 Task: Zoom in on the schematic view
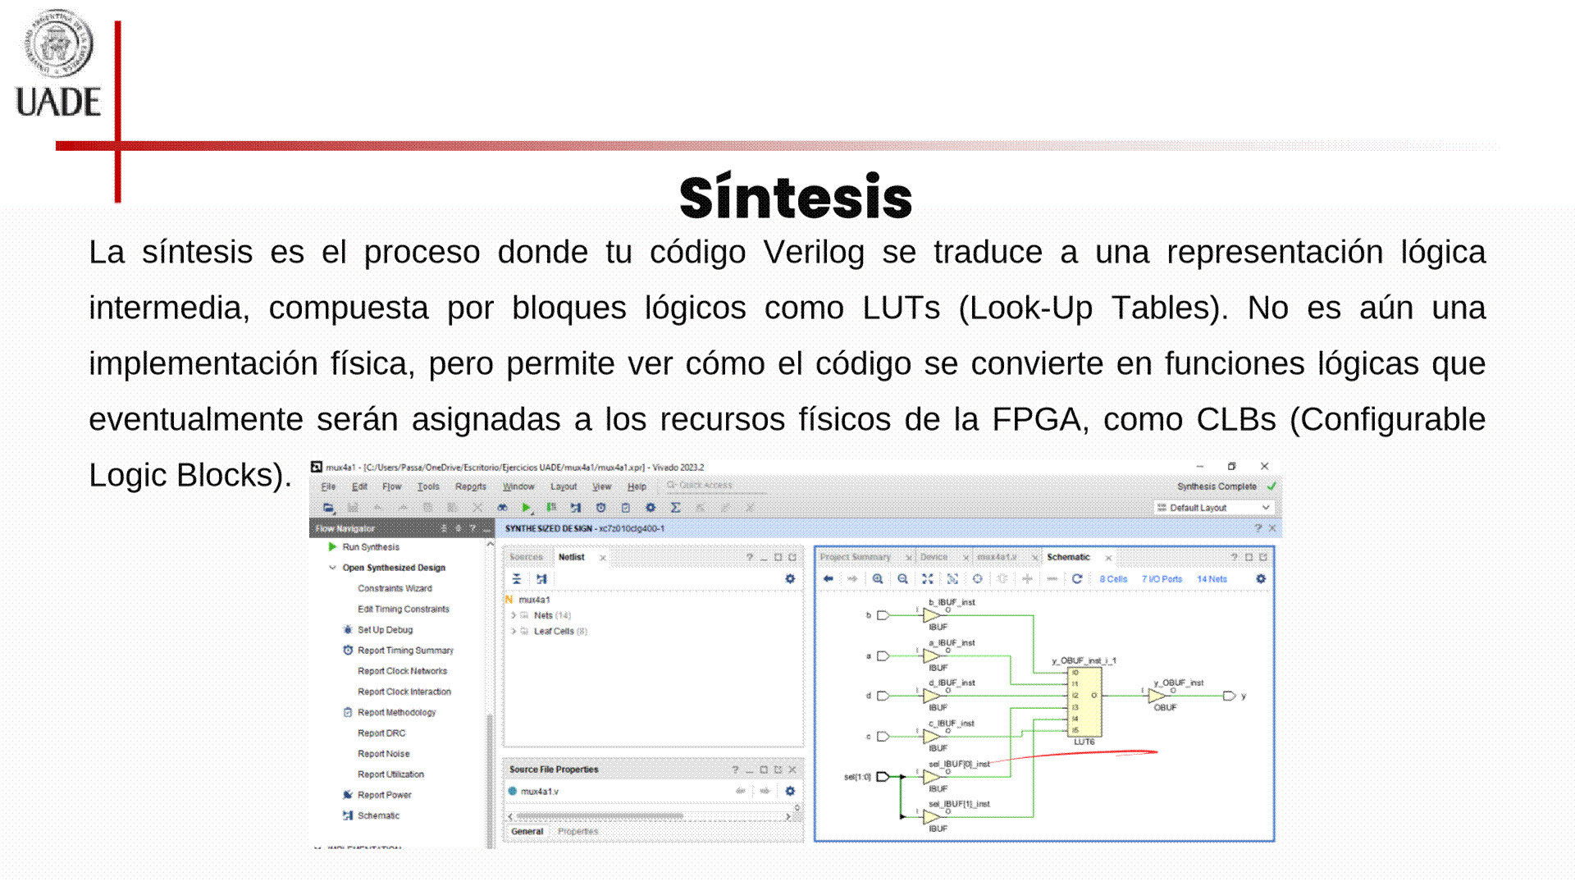click(878, 579)
